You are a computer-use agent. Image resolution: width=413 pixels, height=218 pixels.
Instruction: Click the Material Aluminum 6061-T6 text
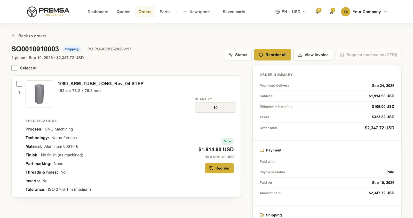tap(52, 146)
